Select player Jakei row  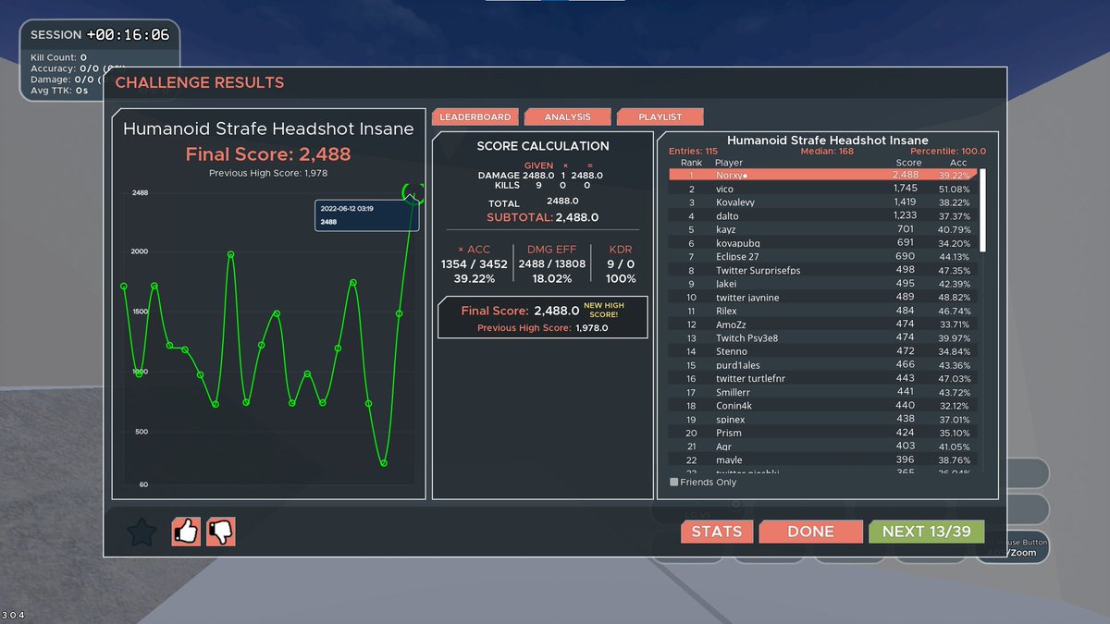(x=822, y=284)
